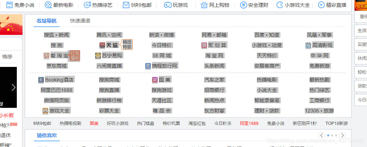367x147 pixels.
Task: Click the 精选特惠 badge next to 天猫
Action: (127, 44)
